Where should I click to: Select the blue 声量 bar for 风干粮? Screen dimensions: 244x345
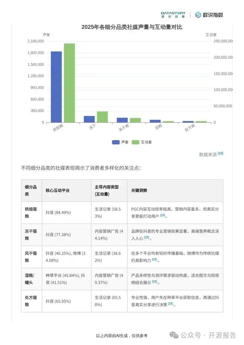(x=122, y=120)
